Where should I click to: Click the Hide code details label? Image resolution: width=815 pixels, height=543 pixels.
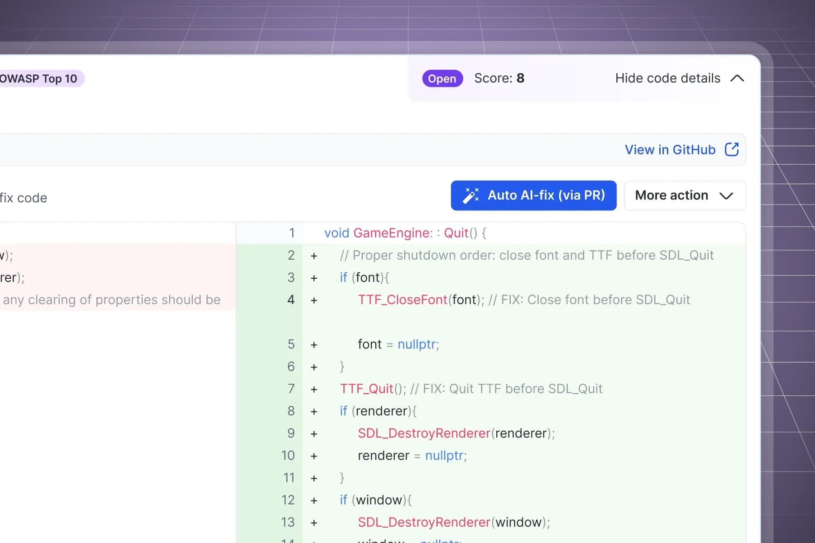[x=667, y=78]
